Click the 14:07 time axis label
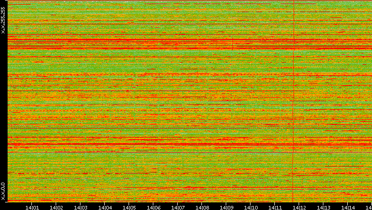 [178, 207]
